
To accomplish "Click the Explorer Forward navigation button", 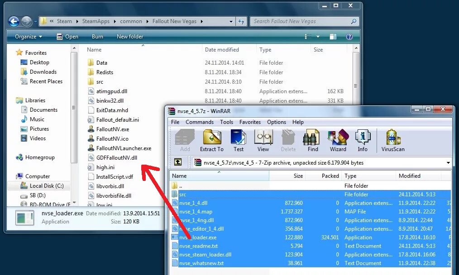I will (x=26, y=21).
